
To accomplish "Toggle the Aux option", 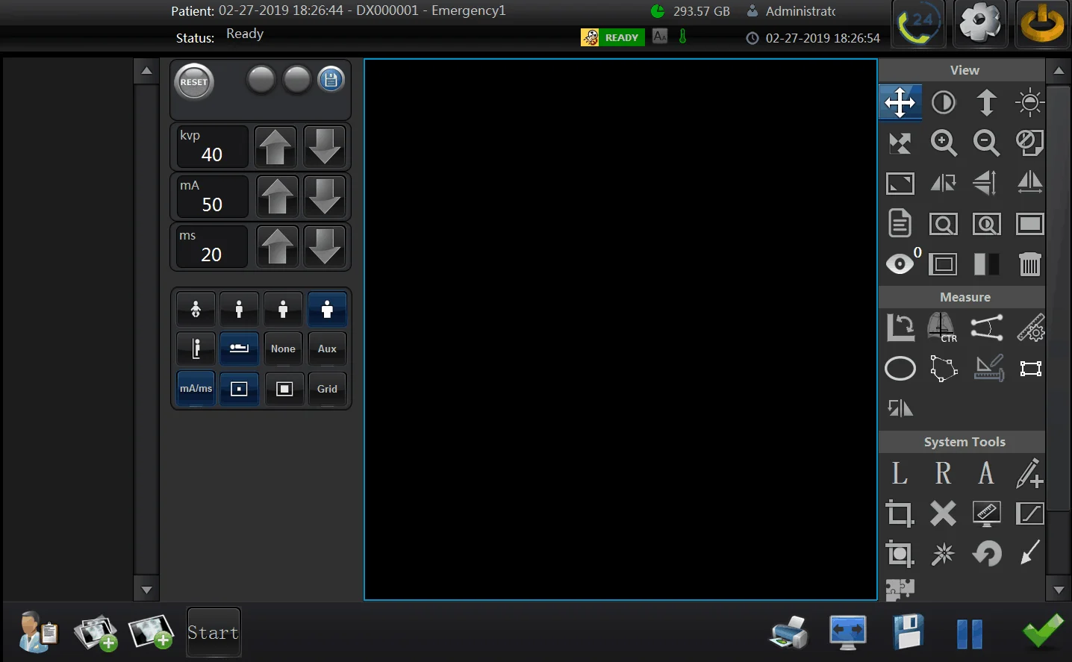I will pyautogui.click(x=327, y=349).
